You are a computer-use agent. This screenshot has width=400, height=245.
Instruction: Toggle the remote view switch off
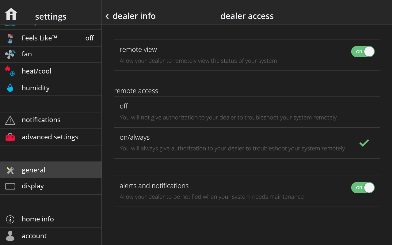[363, 52]
